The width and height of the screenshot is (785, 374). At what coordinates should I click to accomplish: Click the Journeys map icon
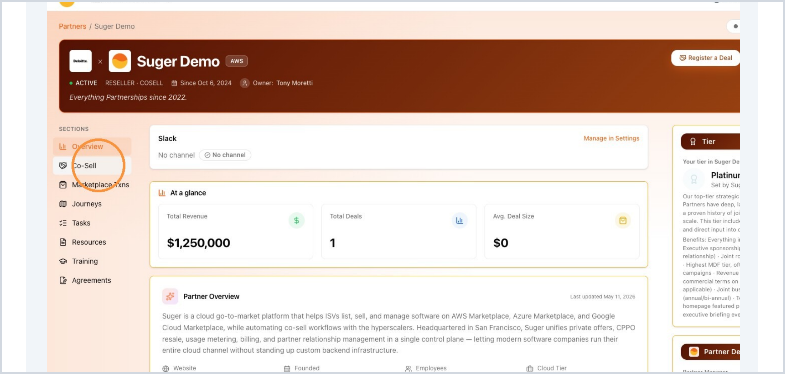tap(63, 204)
